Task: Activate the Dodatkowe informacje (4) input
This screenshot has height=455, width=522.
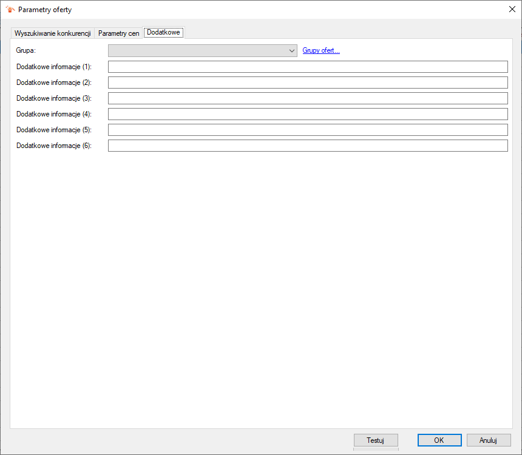Action: coord(308,114)
